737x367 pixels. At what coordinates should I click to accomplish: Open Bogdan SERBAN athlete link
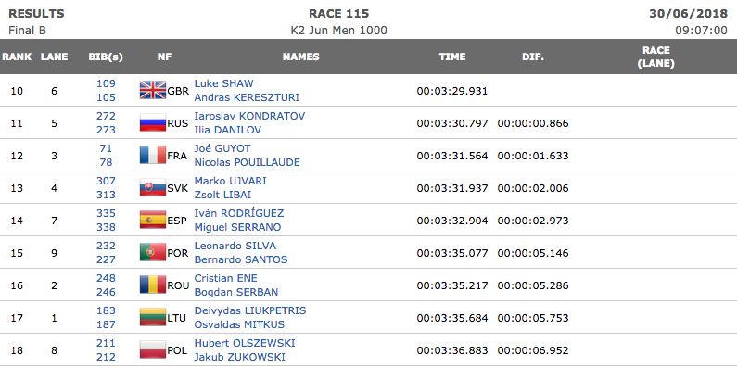click(236, 292)
